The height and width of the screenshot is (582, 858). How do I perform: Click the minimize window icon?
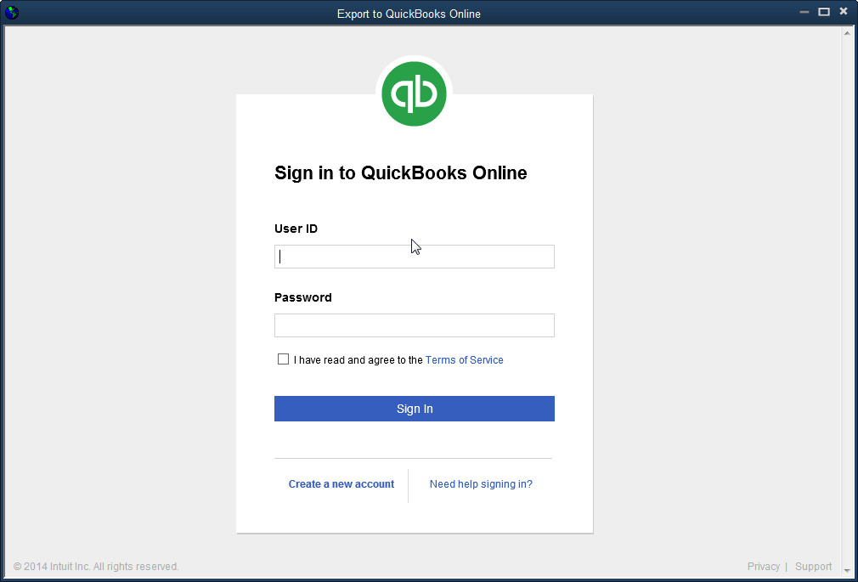(804, 12)
